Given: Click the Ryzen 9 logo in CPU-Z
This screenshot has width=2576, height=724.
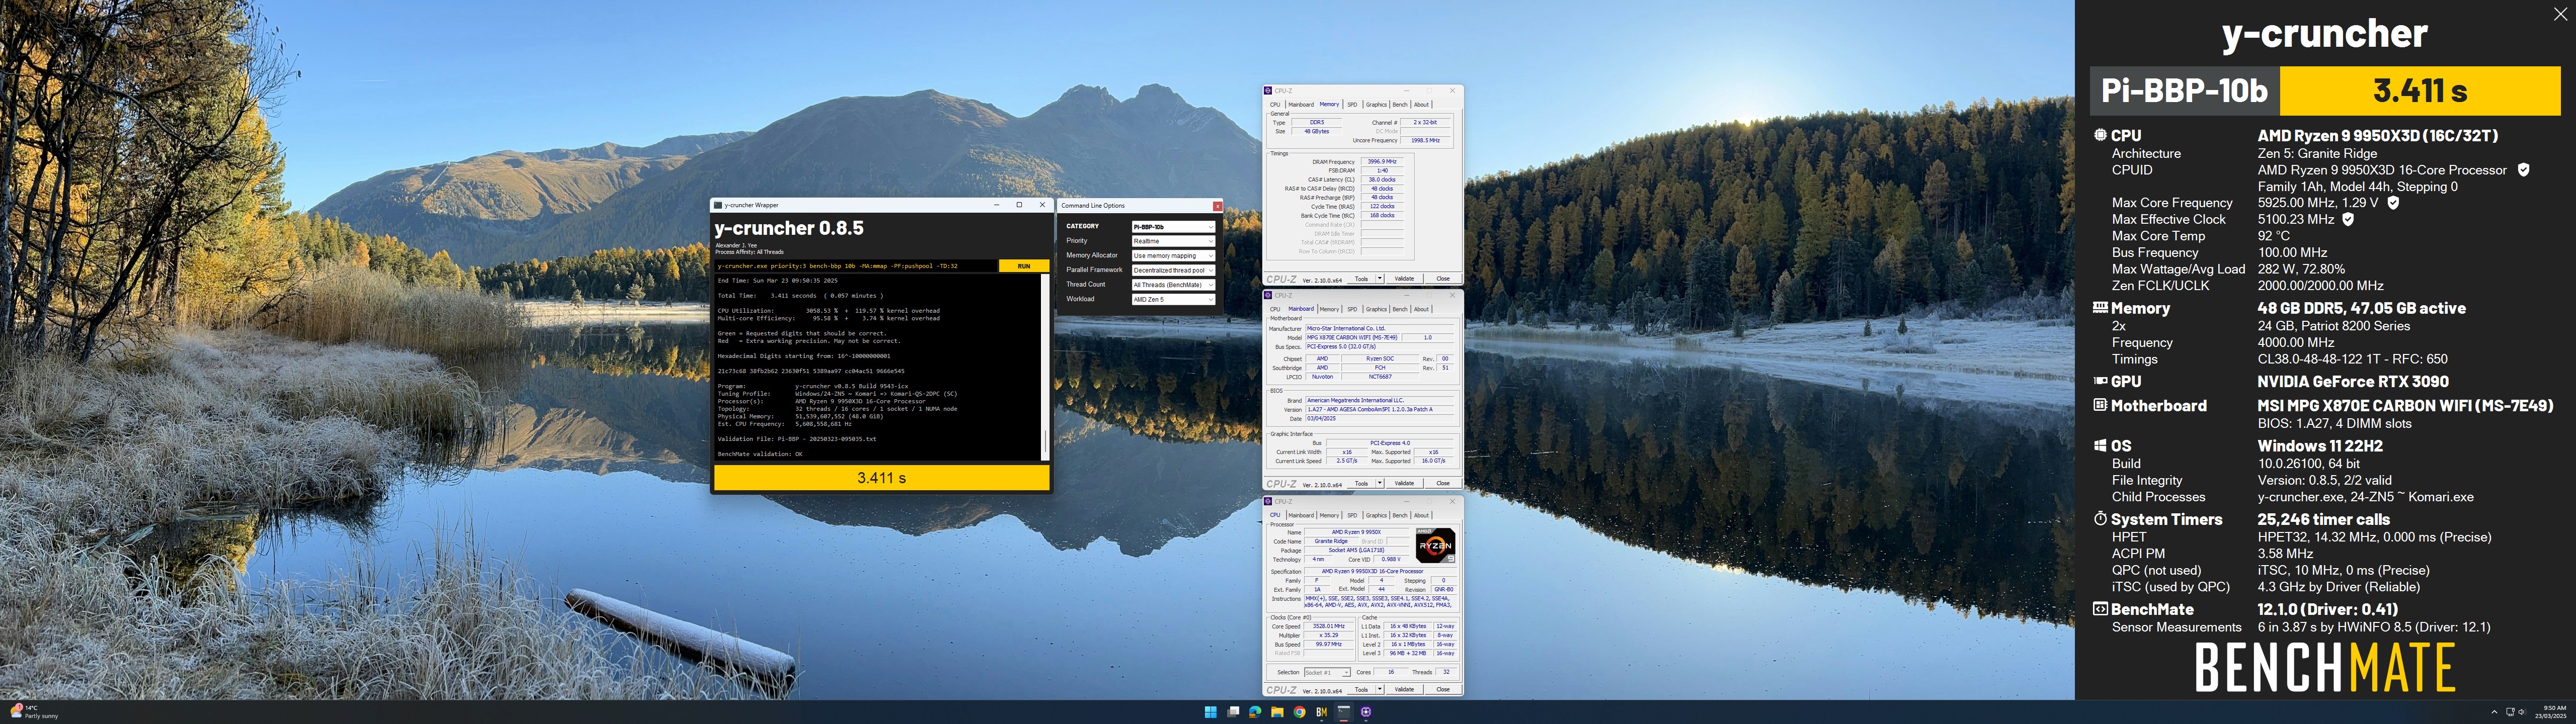Looking at the screenshot, I should pos(1435,545).
